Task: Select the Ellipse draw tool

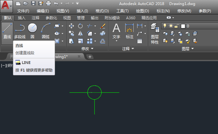Action: click(x=57, y=33)
